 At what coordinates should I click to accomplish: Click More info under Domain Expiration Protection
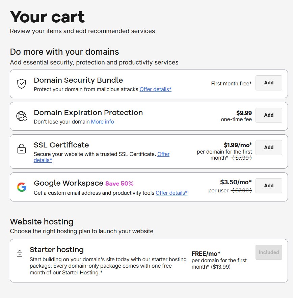pyautogui.click(x=102, y=121)
